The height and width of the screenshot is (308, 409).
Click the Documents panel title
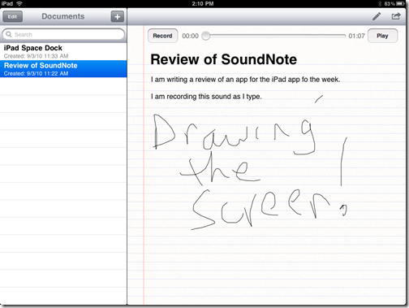[x=63, y=16]
